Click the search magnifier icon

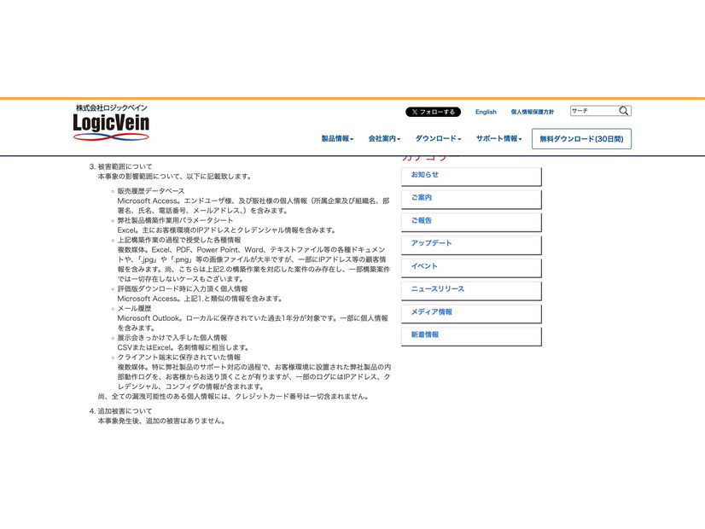[x=624, y=110]
